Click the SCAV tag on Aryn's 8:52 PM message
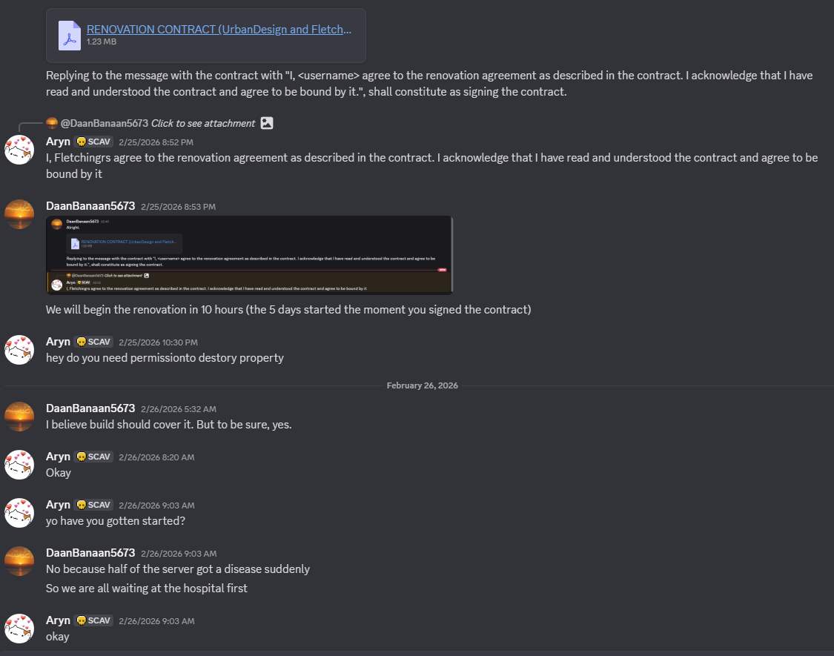 click(x=94, y=142)
